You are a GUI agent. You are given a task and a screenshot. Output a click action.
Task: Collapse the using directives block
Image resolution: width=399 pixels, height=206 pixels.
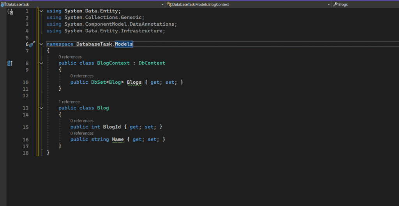point(41,11)
